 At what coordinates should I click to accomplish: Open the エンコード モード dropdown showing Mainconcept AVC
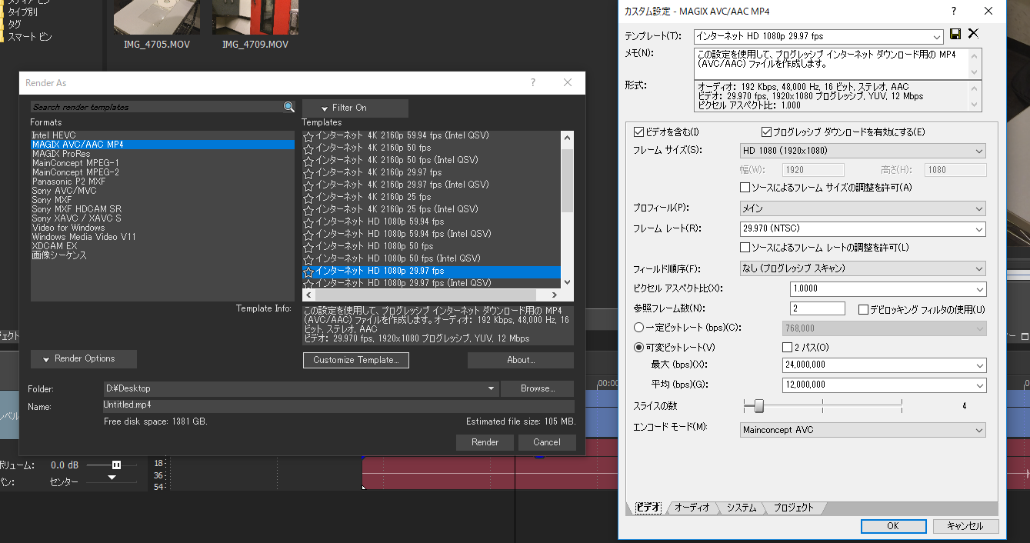[x=977, y=430]
